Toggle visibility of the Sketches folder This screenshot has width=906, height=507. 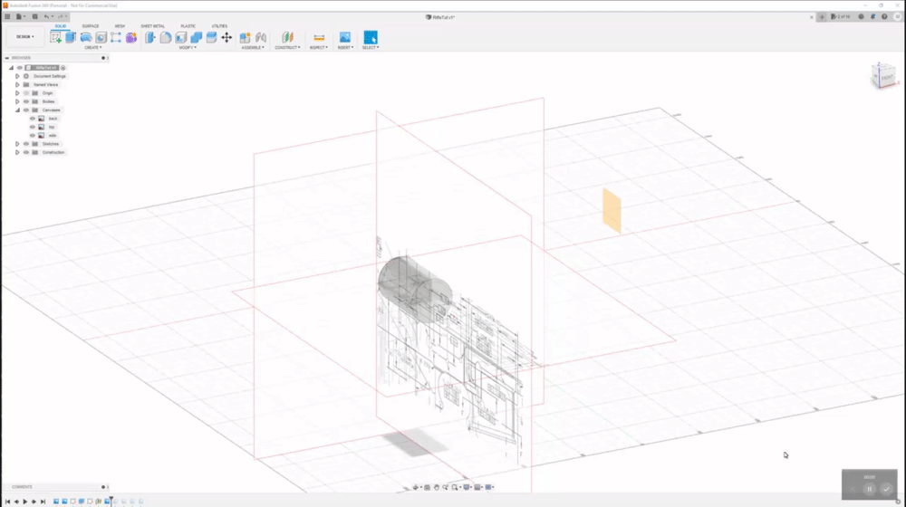click(x=25, y=144)
